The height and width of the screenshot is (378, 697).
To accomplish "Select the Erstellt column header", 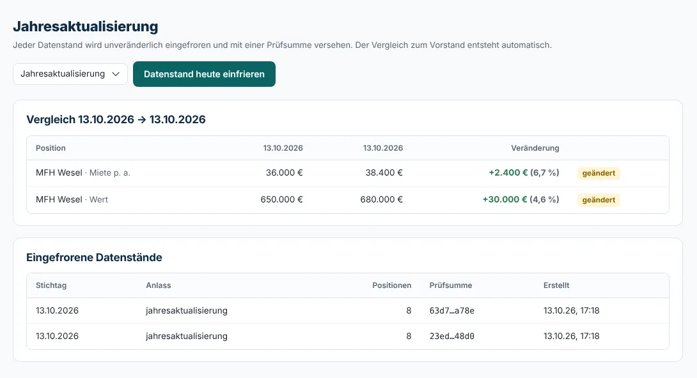I will click(556, 285).
